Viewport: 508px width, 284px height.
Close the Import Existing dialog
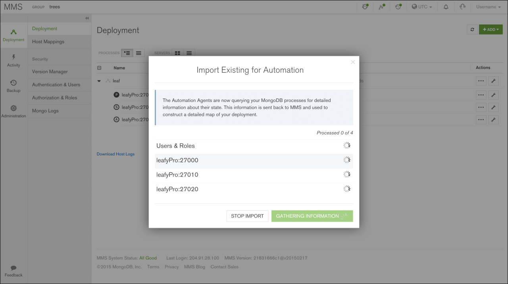tap(353, 62)
